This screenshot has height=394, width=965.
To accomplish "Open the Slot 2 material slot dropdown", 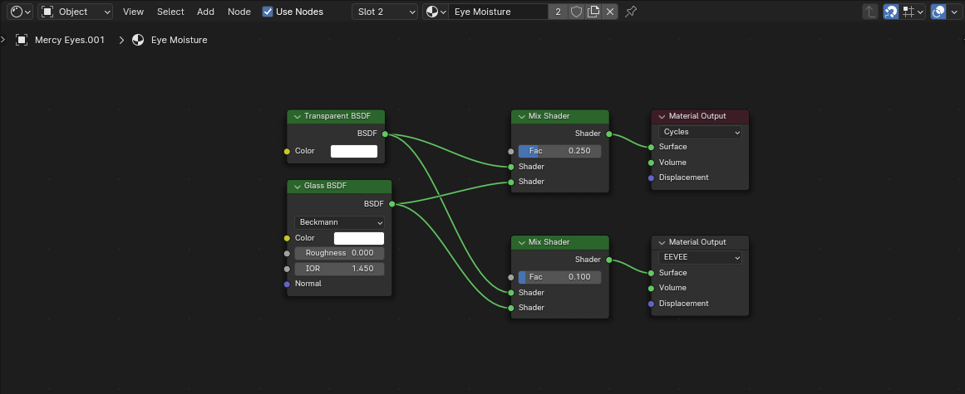I will point(385,11).
